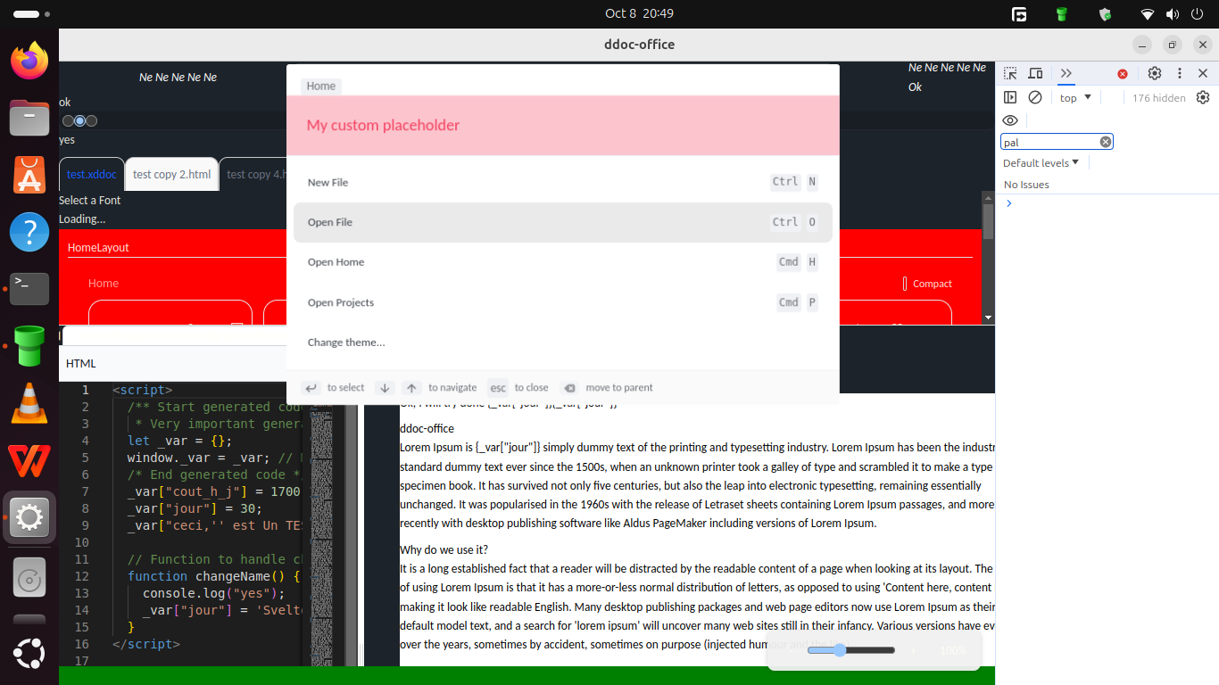This screenshot has height=685, width=1219.
Task: Select 'Change theme…' in the command palette
Action: click(x=346, y=342)
